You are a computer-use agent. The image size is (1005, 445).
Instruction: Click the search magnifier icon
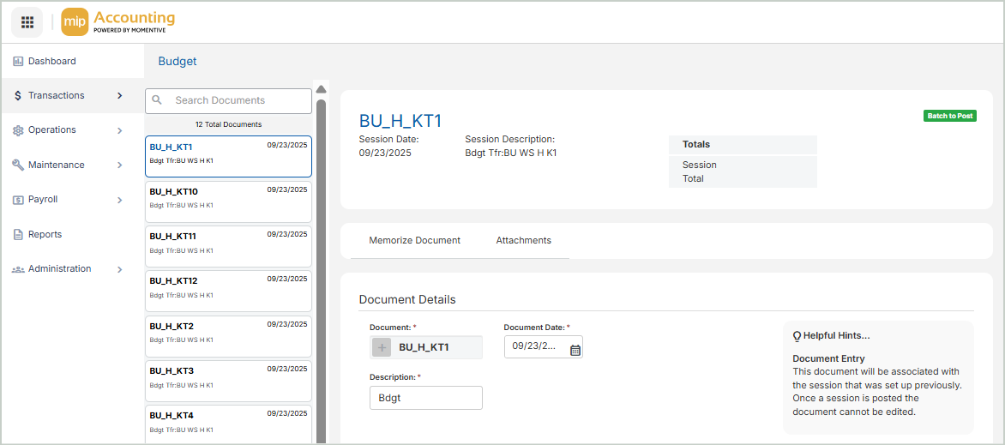158,100
